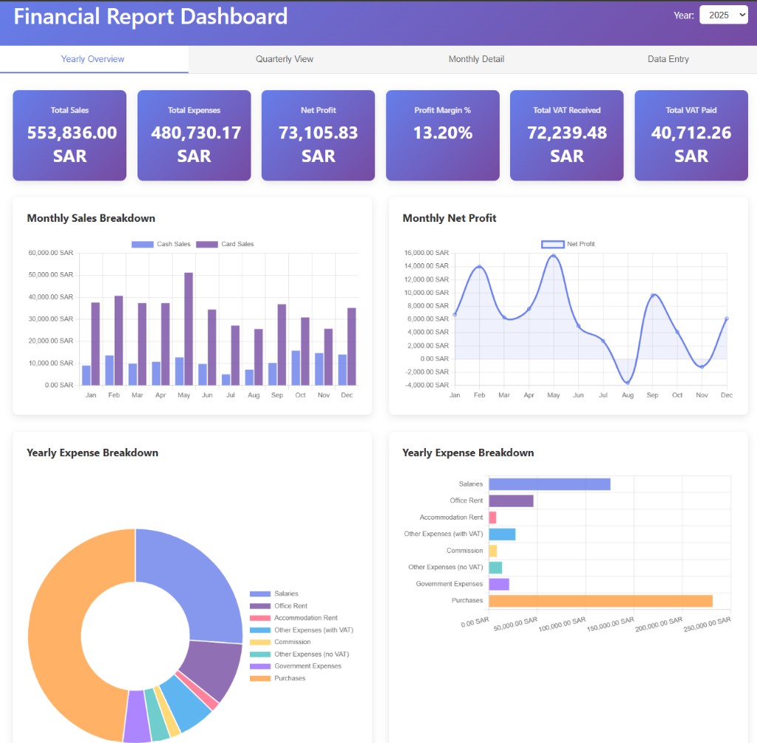Click the Total Sales summary card
This screenshot has width=757, height=743.
tap(69, 135)
